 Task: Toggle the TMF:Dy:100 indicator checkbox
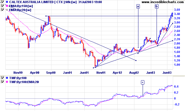(x=3, y=78)
